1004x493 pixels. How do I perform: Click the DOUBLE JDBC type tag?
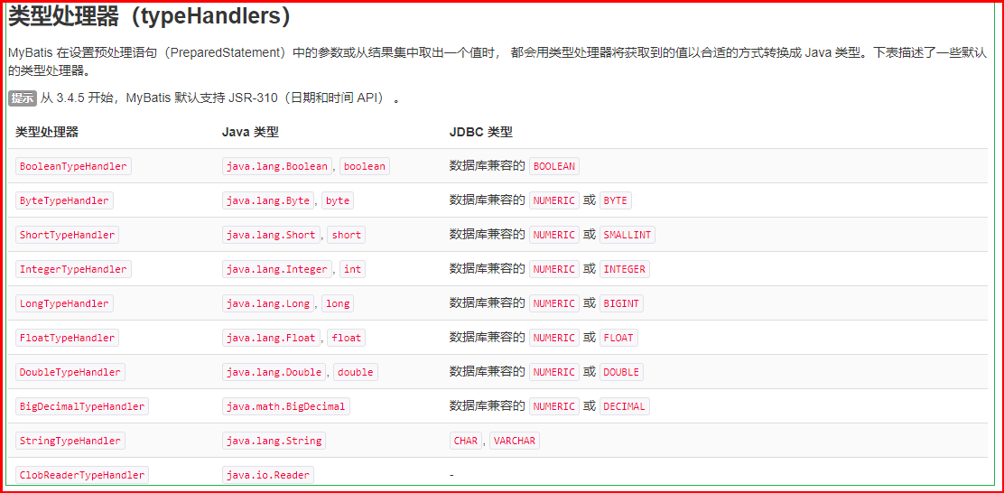pos(621,372)
